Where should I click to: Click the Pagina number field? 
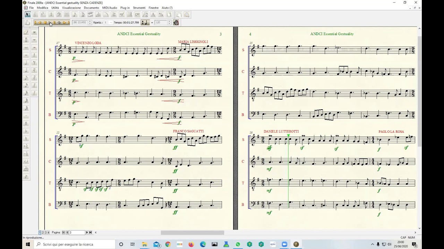click(77, 232)
